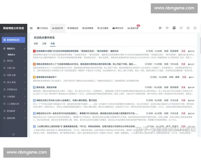Open the 今日热点 menu item

43,28
